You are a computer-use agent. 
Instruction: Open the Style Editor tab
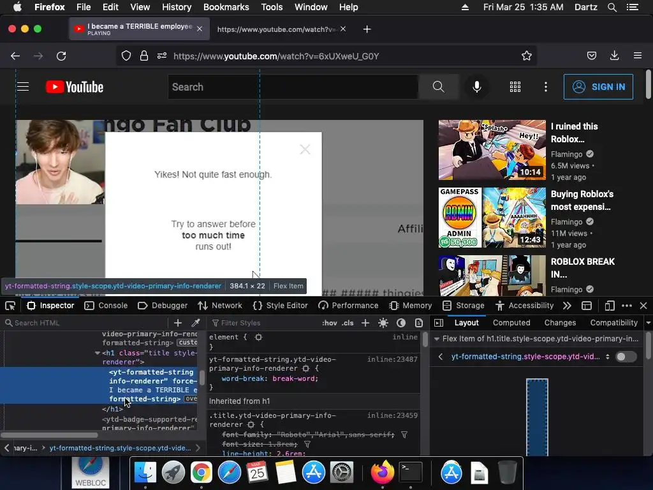(x=281, y=306)
